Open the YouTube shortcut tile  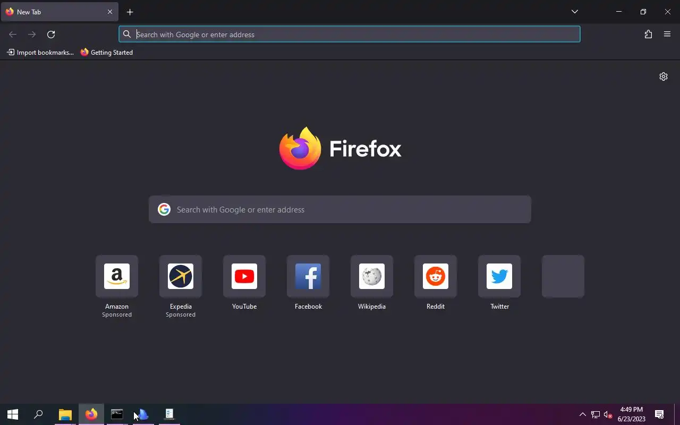[x=244, y=276]
